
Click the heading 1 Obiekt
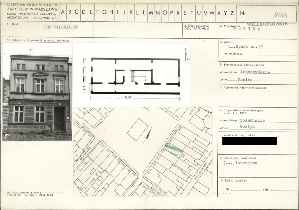pos(13,24)
